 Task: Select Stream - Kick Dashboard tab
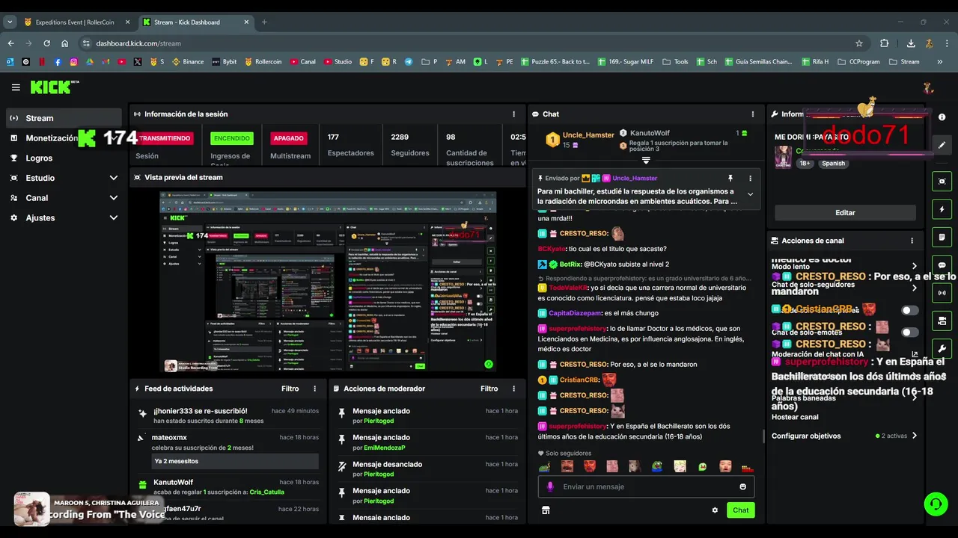(196, 22)
